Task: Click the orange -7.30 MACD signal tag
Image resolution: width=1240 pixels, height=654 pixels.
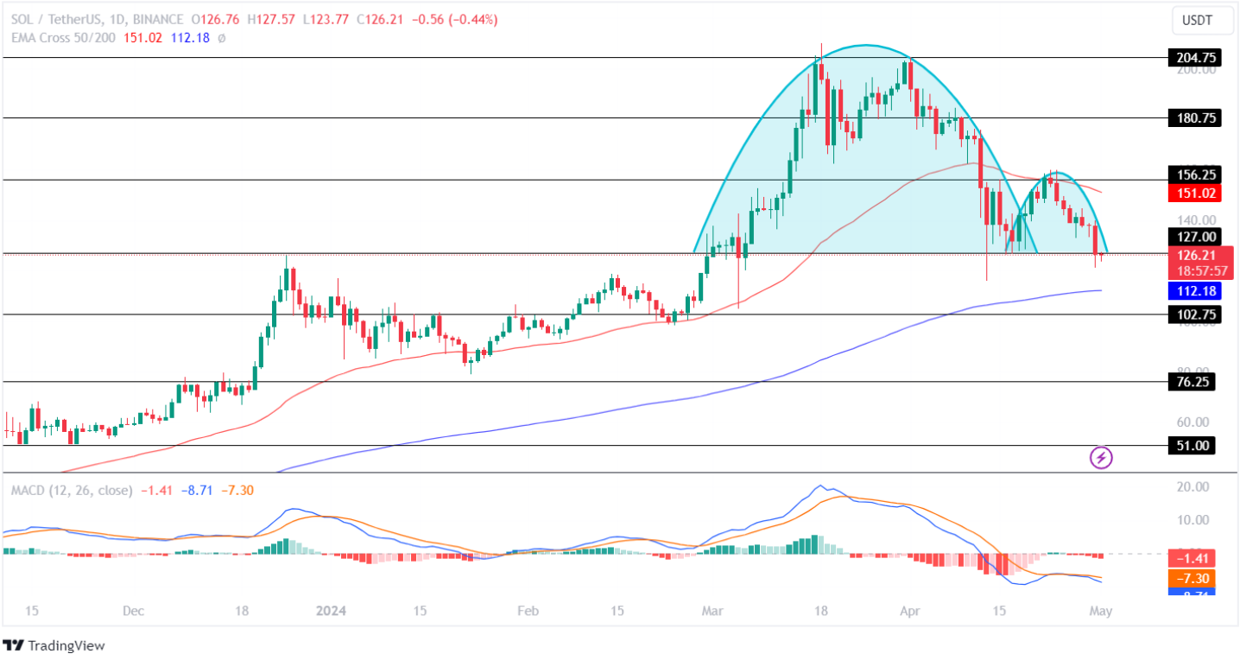Action: click(x=1194, y=578)
